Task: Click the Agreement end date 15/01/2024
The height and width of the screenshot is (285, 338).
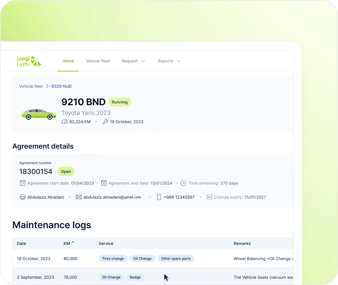Action: pyautogui.click(x=140, y=183)
